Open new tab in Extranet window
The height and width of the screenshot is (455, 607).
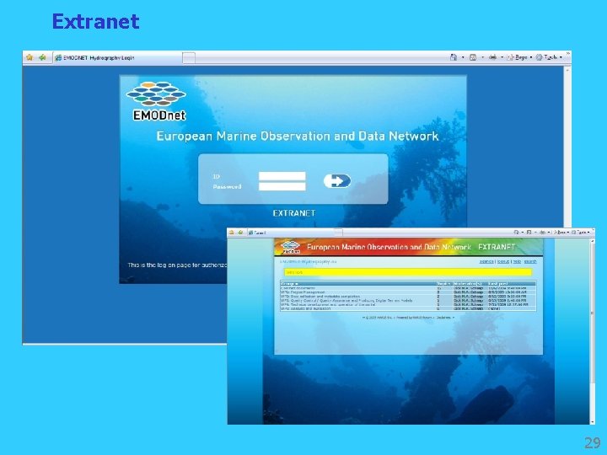[338, 233]
